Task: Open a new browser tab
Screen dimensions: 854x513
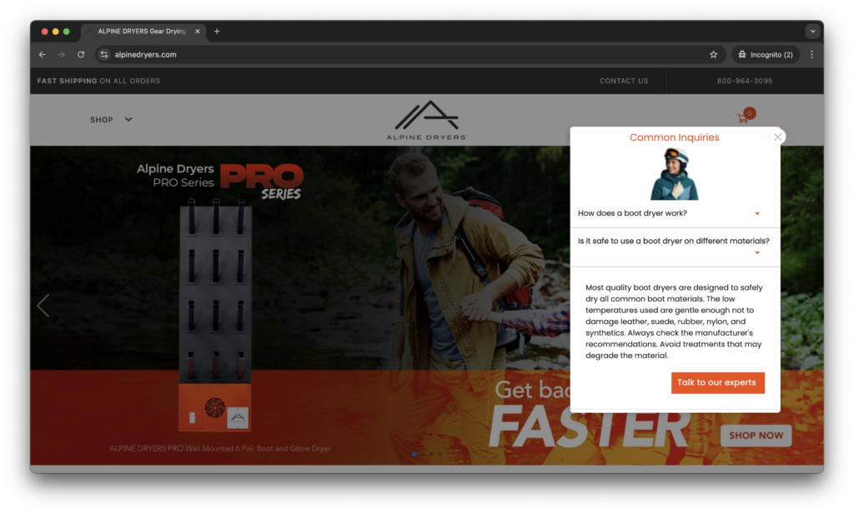Action: point(217,31)
